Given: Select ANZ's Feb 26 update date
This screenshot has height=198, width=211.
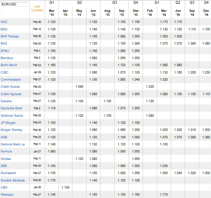Looking at the screenshot, I should point(37,22).
